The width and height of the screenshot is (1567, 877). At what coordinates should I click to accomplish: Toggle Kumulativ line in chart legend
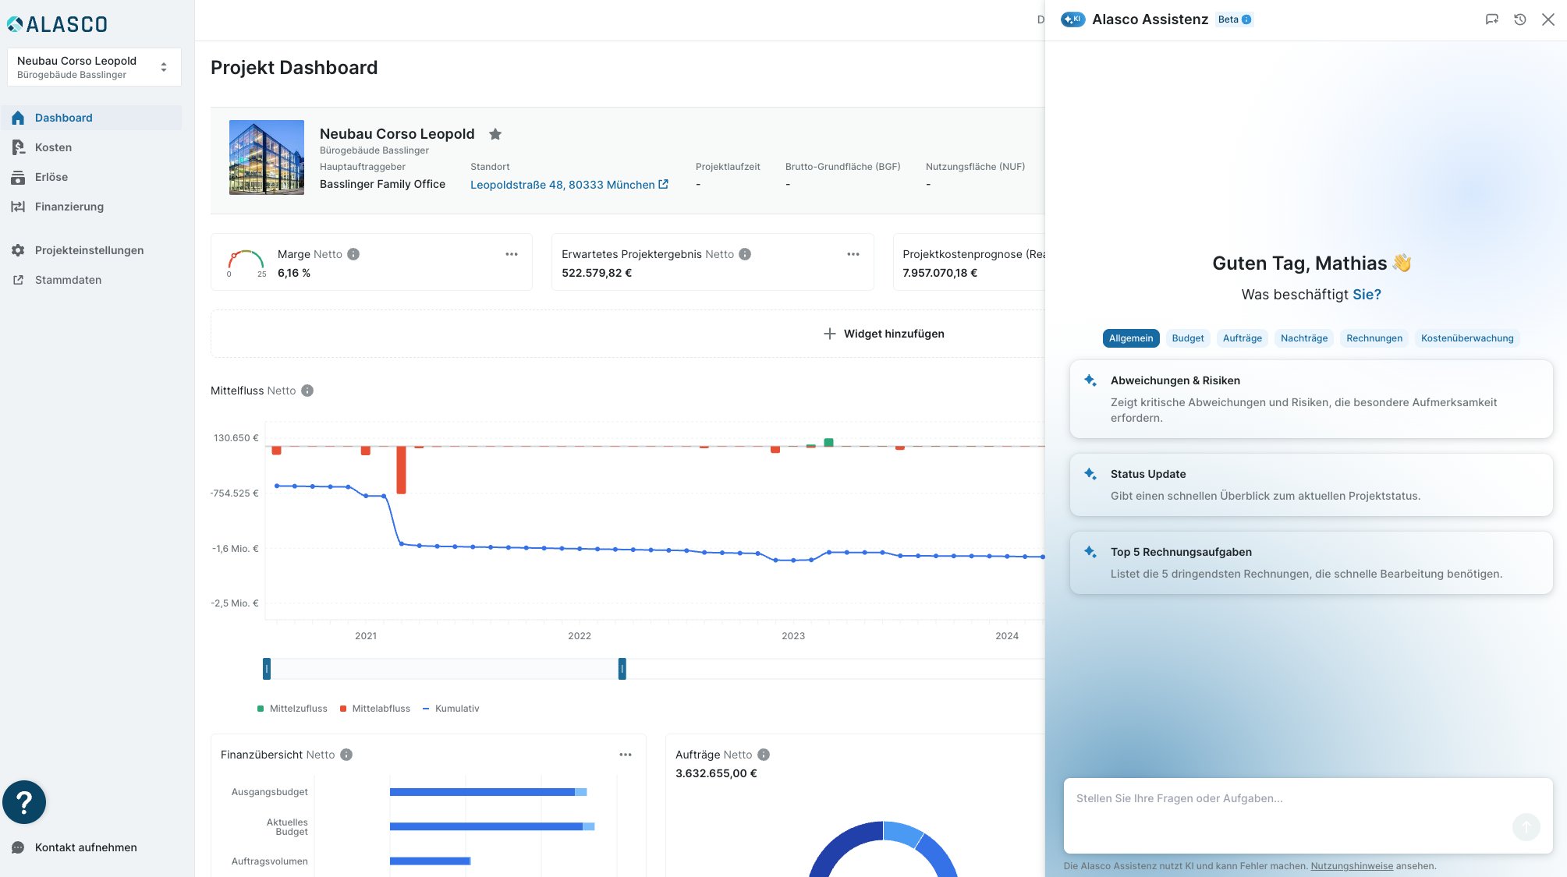[x=451, y=709]
